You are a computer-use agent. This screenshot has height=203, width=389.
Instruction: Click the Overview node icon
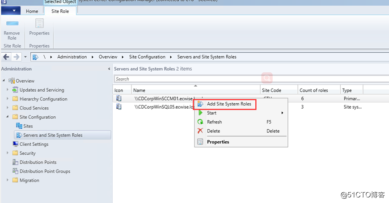click(12, 80)
